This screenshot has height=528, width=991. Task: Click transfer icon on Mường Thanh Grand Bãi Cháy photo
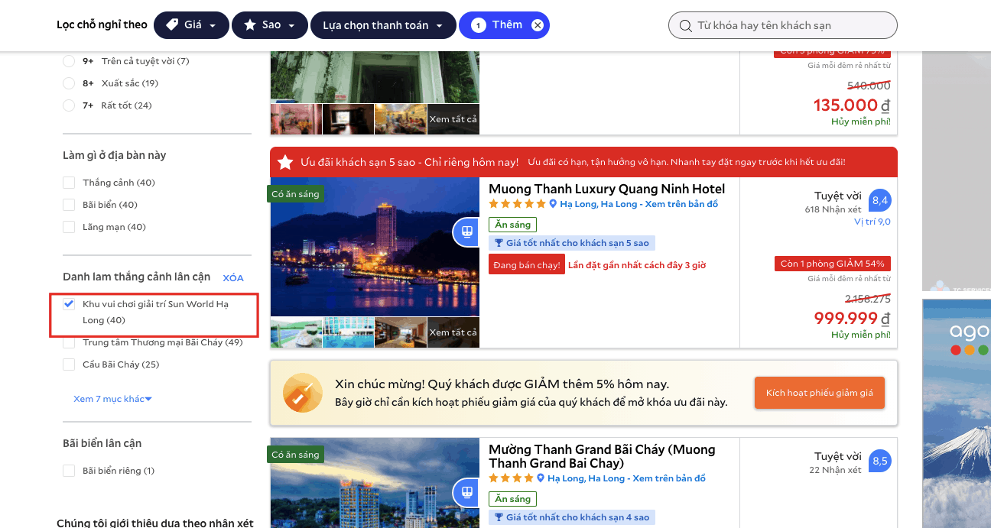point(466,492)
